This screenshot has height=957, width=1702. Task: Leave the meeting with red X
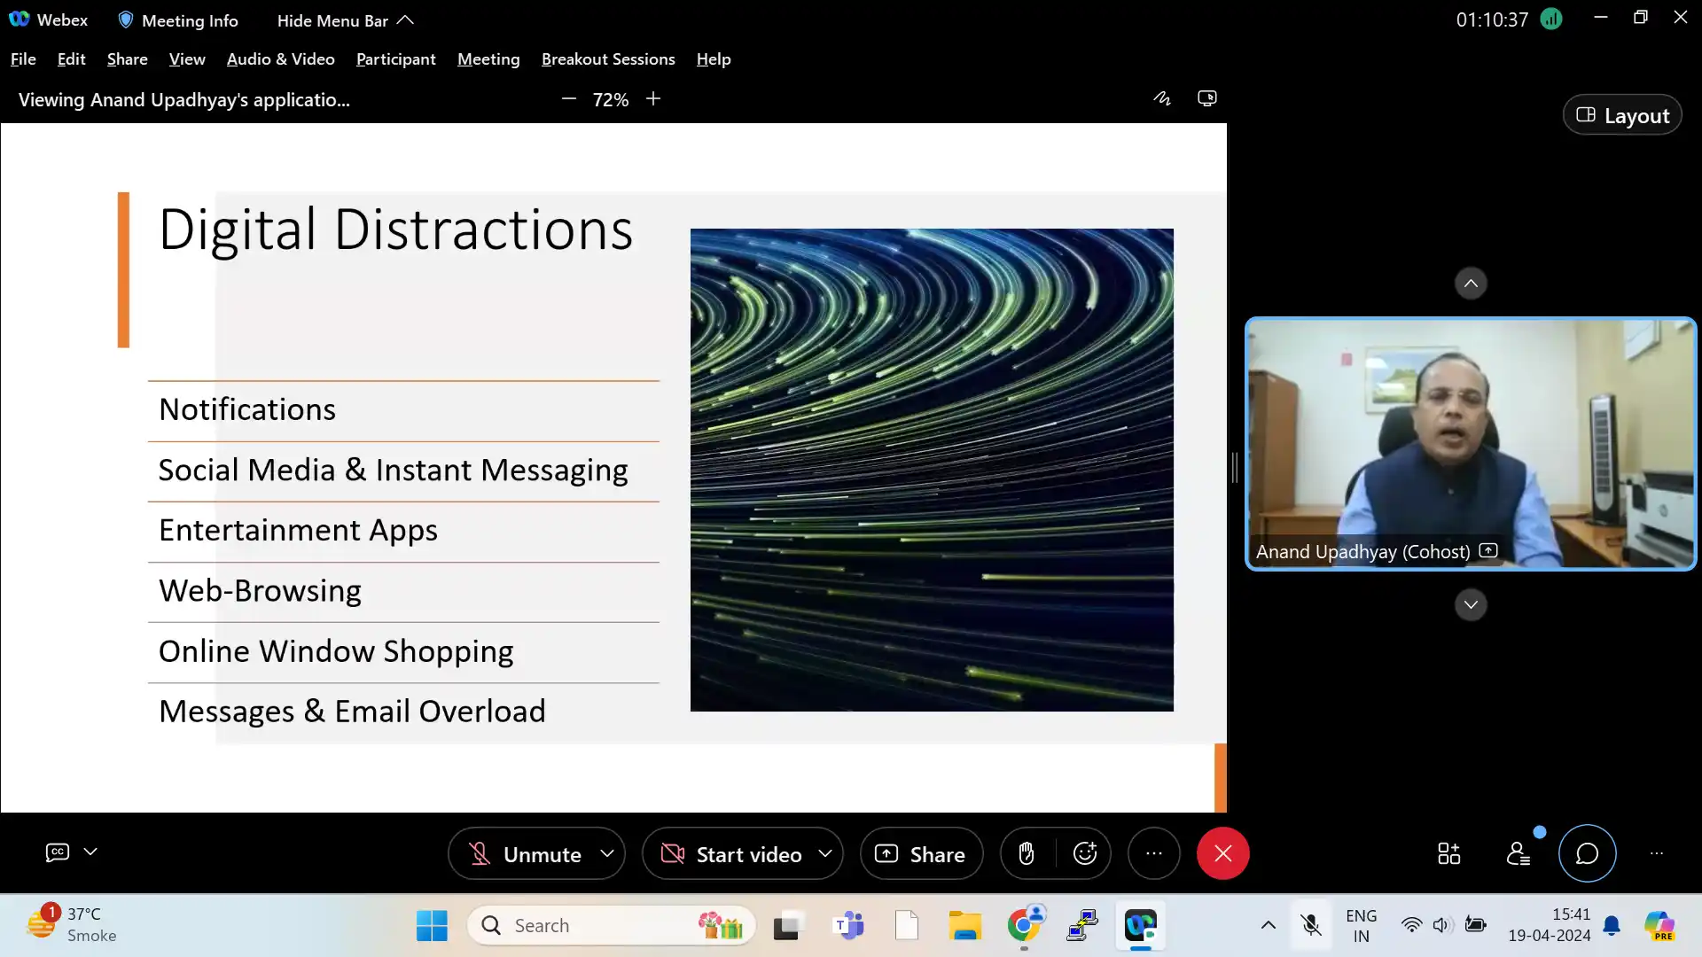(x=1222, y=853)
